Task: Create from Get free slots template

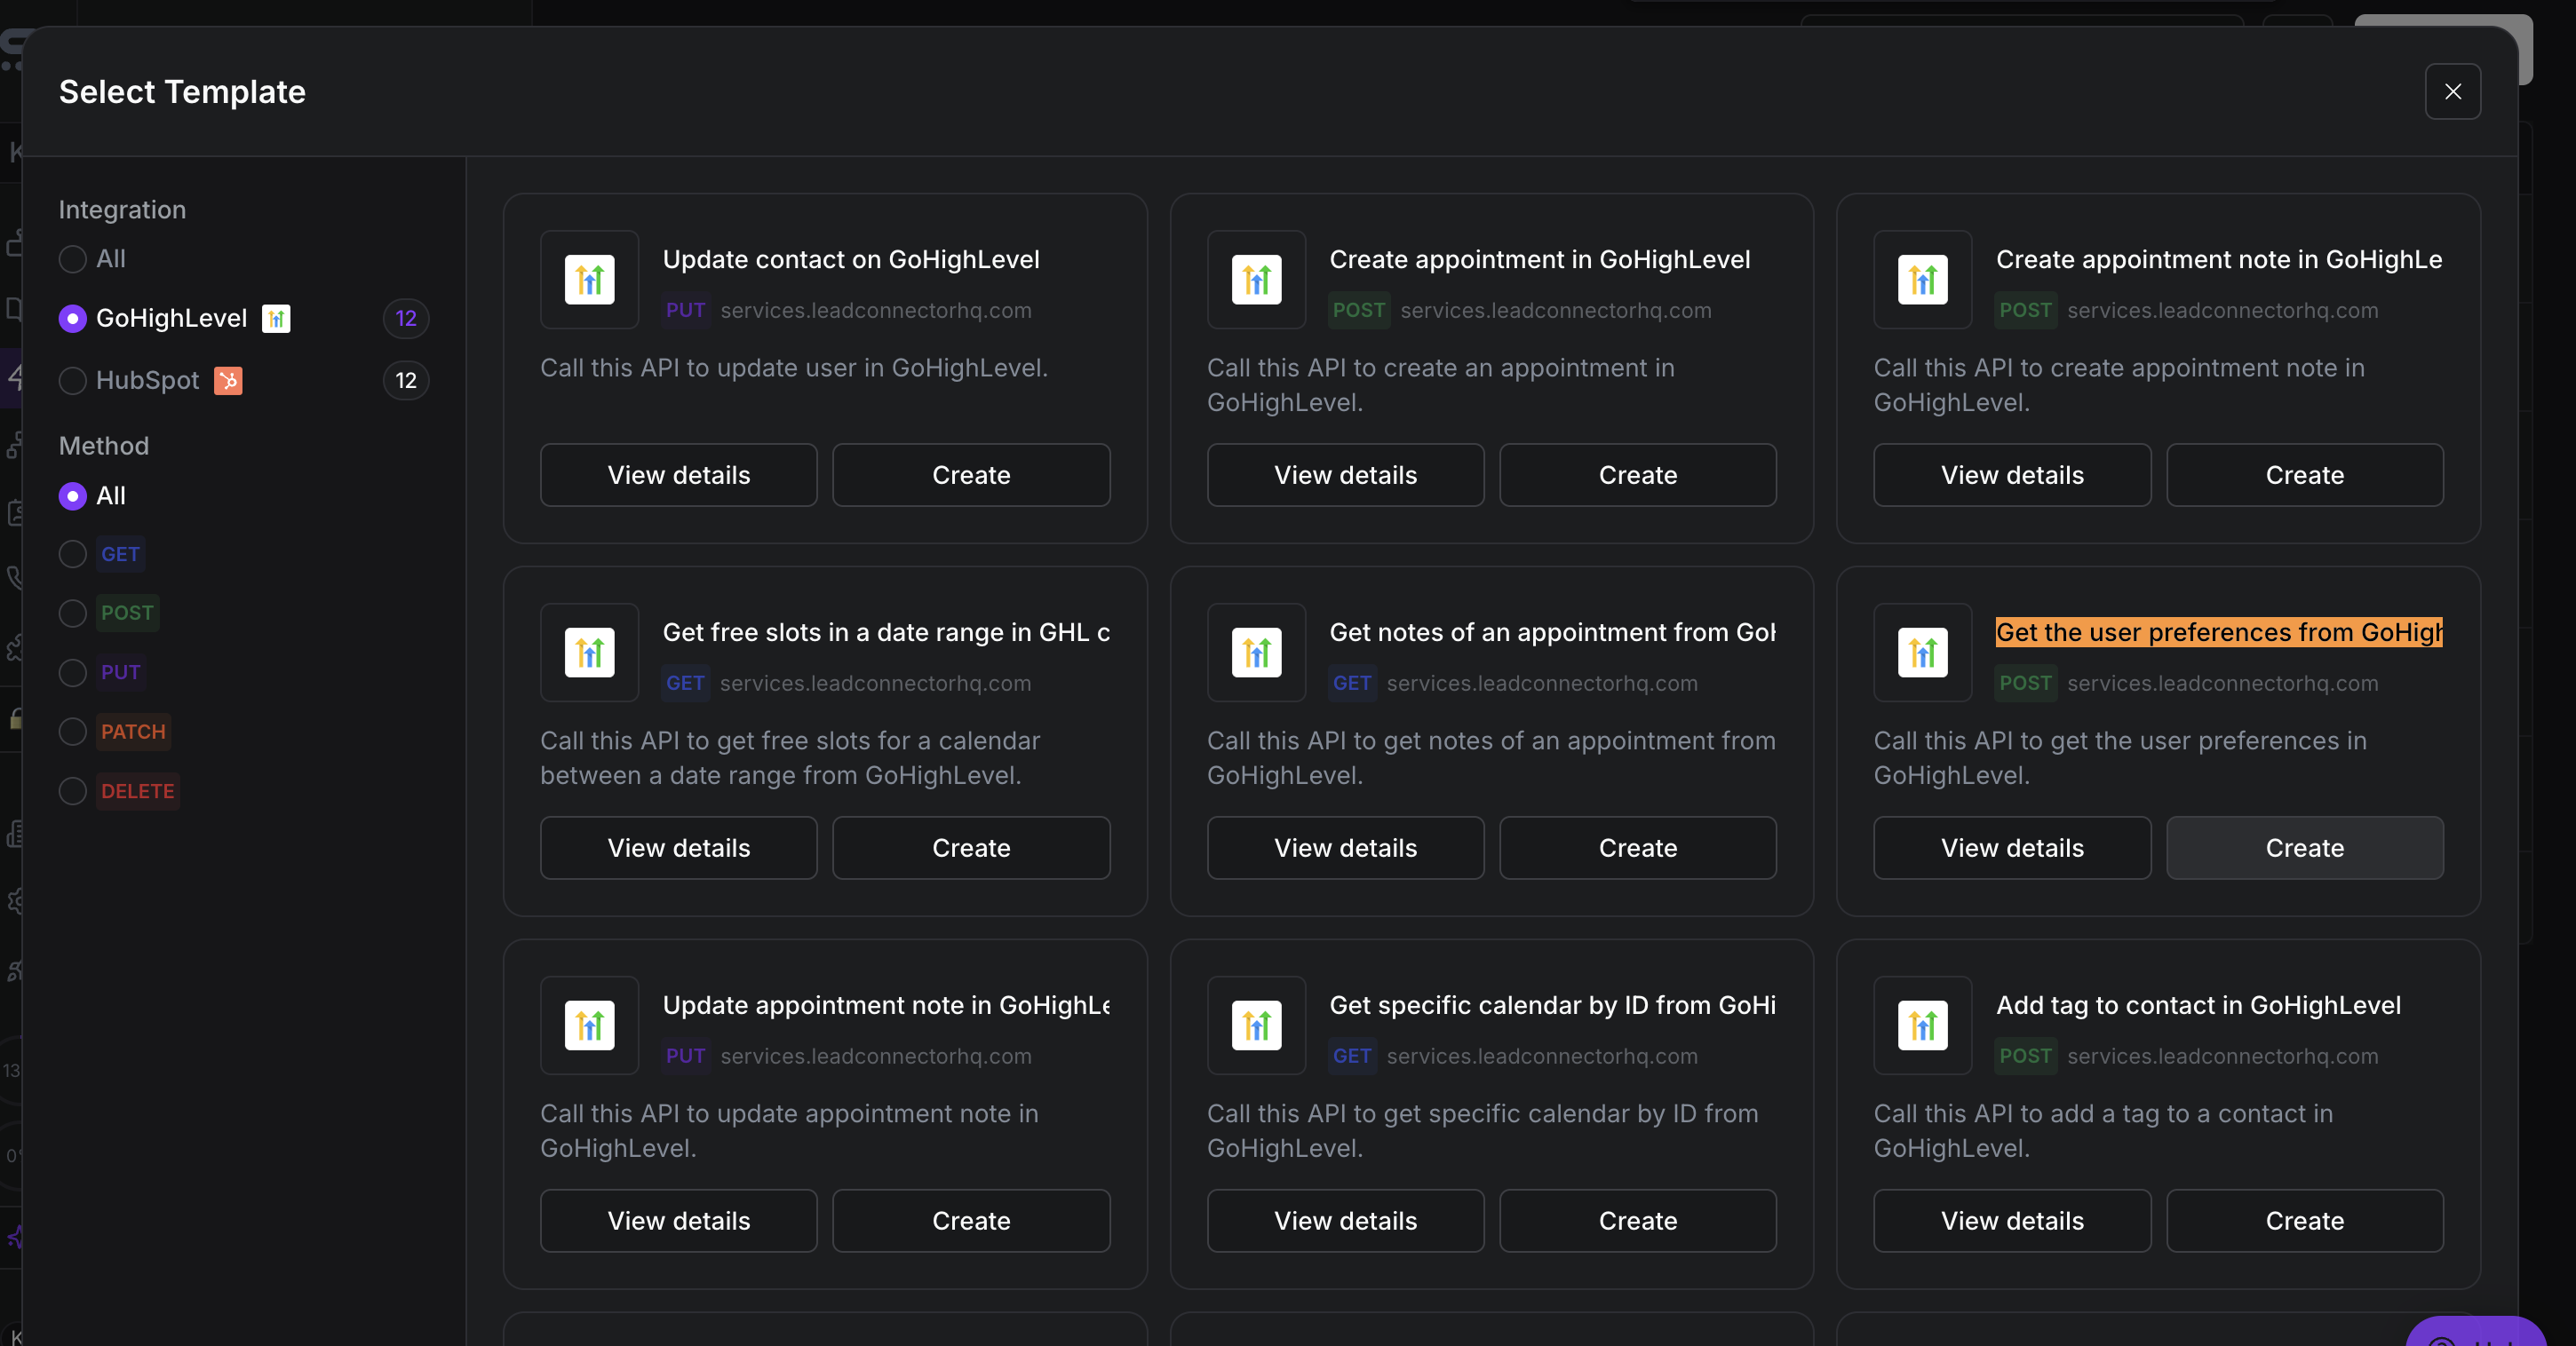Action: [971, 849]
